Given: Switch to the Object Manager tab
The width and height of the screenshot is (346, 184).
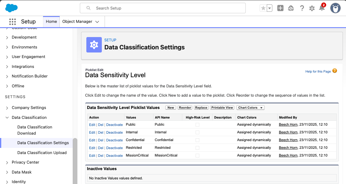Looking at the screenshot, I should tap(77, 21).
